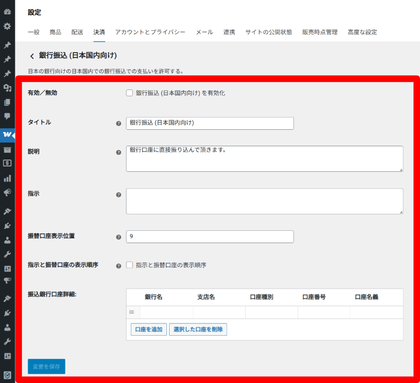This screenshot has width=420, height=383.
Task: Click the 口座を追加 button
Action: [149, 329]
